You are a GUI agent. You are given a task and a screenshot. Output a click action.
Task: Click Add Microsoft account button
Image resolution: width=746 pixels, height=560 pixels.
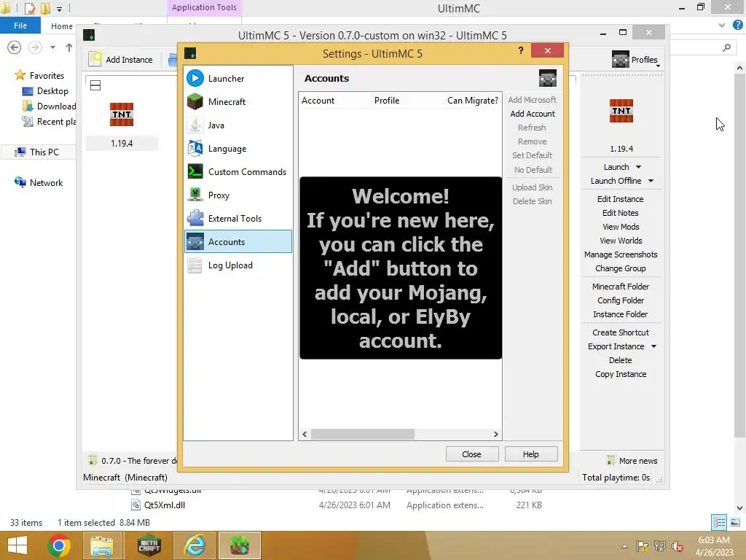pos(532,99)
